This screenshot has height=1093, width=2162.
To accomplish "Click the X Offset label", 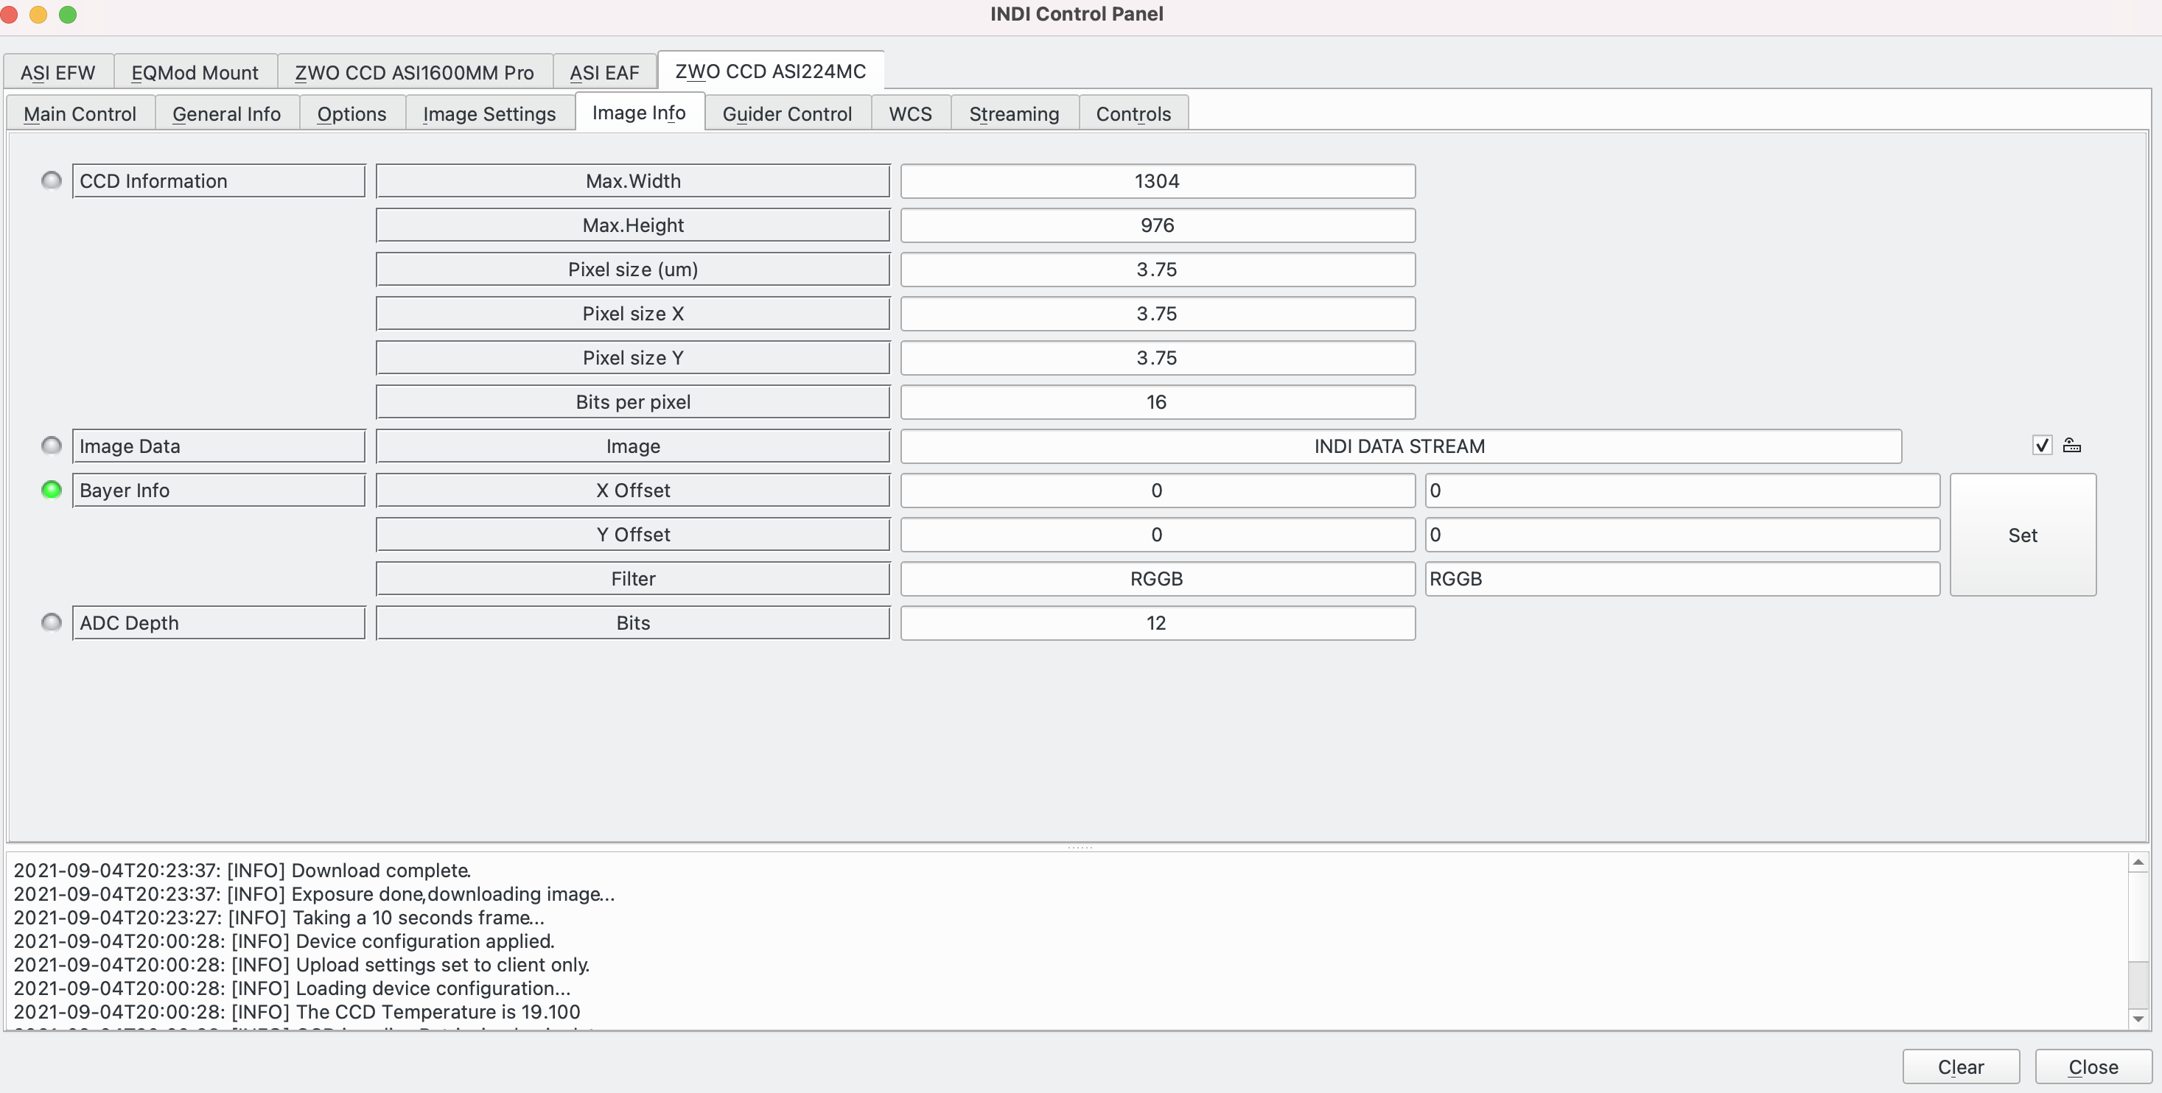I will click(633, 490).
